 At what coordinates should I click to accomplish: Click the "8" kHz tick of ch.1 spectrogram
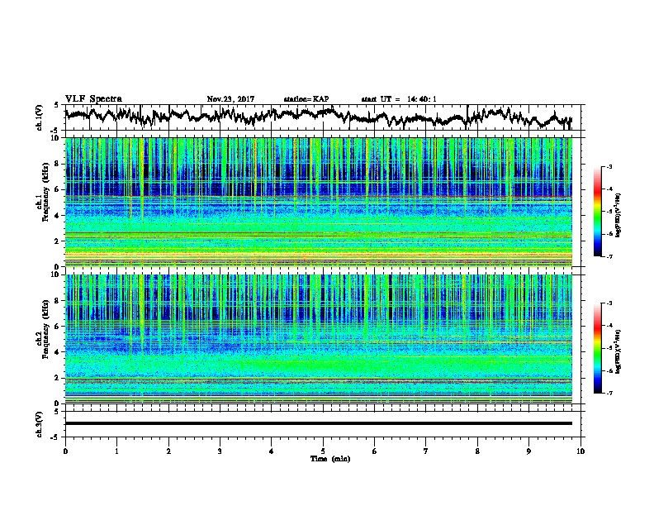(57, 165)
